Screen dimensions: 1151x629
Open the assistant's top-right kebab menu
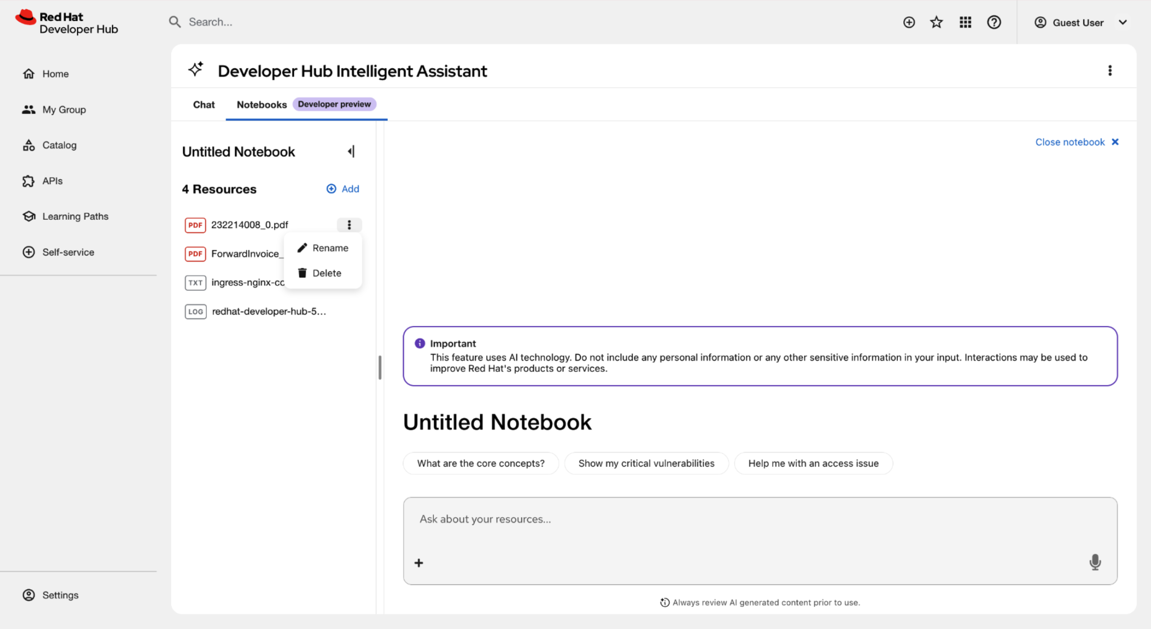pyautogui.click(x=1110, y=71)
